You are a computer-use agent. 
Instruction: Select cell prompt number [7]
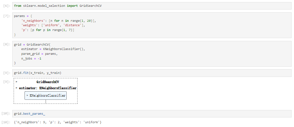[7, 16]
